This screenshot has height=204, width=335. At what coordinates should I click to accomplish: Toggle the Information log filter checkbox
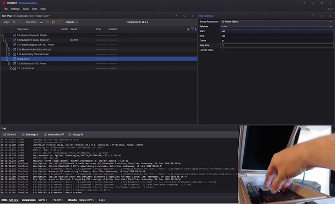point(45,135)
